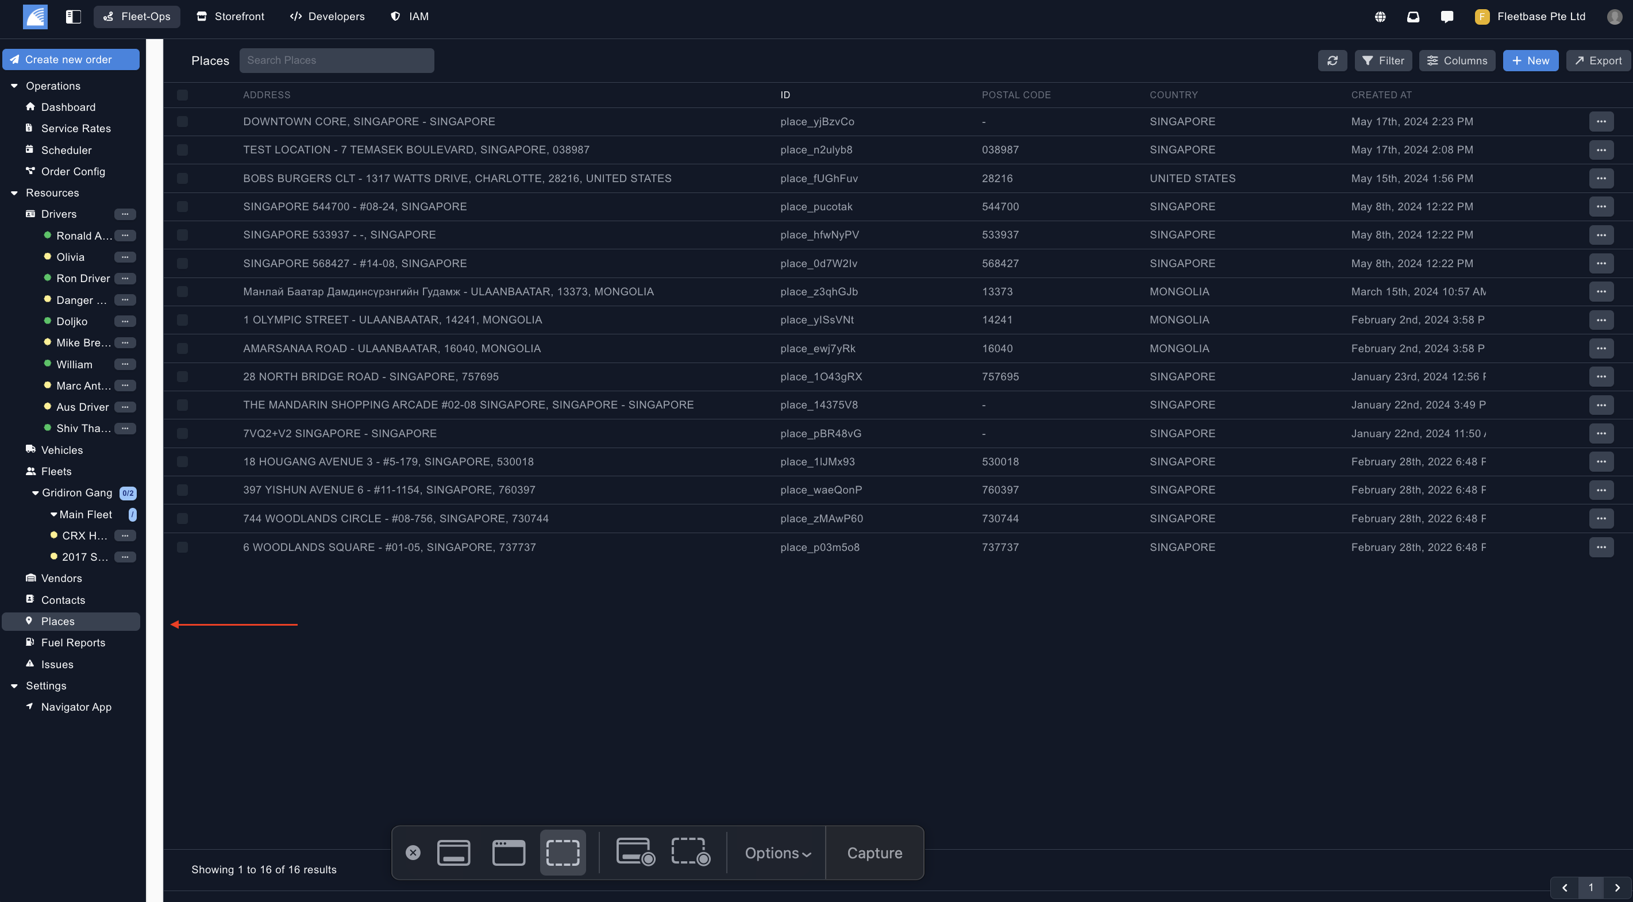Focus the Search Places field
The height and width of the screenshot is (902, 1633).
(337, 60)
